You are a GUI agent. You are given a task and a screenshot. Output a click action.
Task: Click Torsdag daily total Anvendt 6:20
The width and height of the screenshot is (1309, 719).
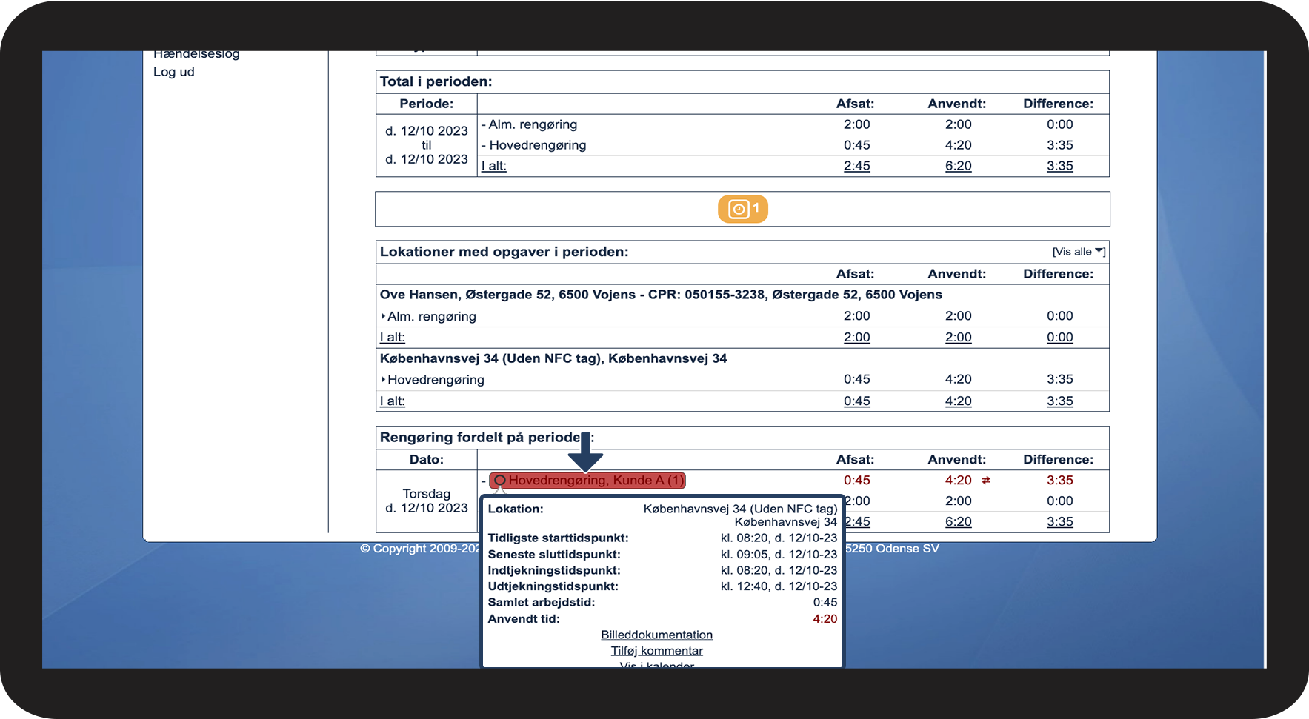coord(959,521)
